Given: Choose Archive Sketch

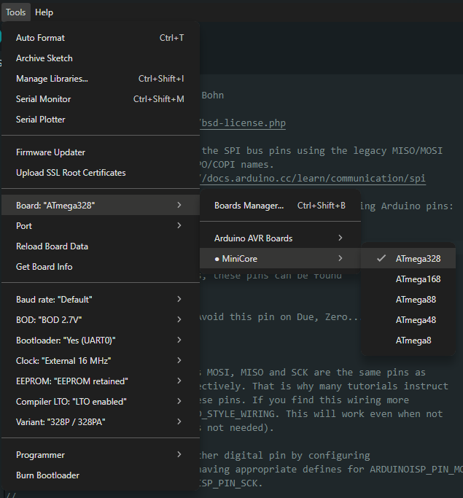Looking at the screenshot, I should 101,58.
